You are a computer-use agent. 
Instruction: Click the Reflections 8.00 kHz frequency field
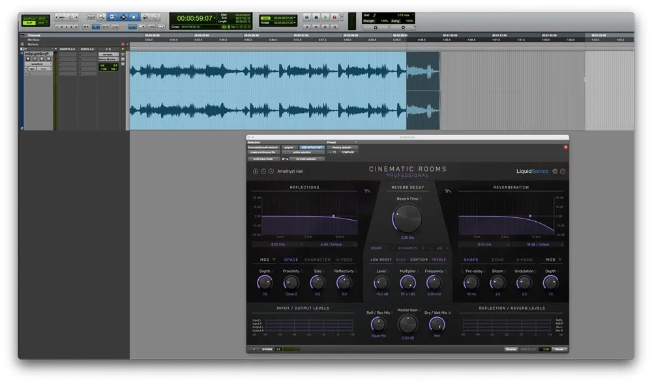(x=278, y=245)
